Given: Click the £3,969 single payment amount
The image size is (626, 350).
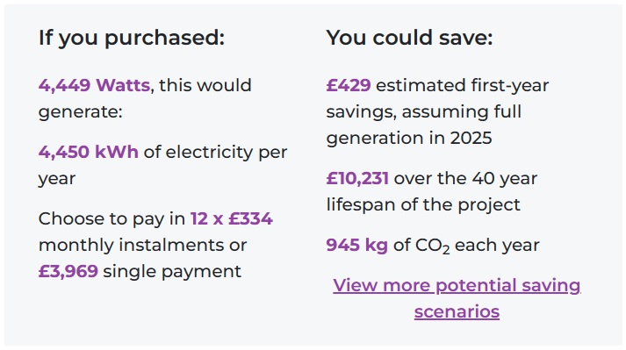Looking at the screenshot, I should [x=68, y=271].
